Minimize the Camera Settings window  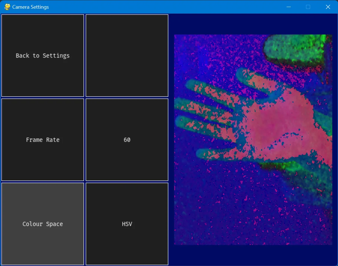point(289,7)
